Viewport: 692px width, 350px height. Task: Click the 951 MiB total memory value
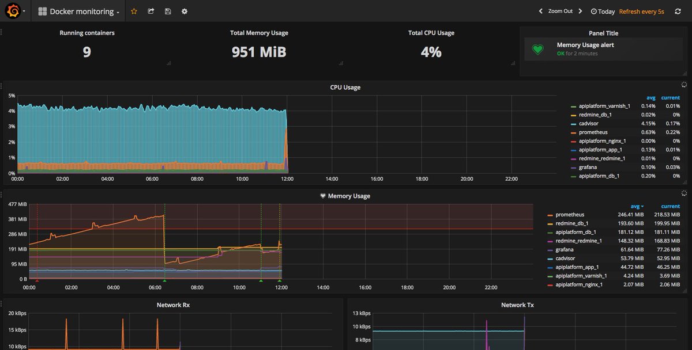[x=259, y=52]
